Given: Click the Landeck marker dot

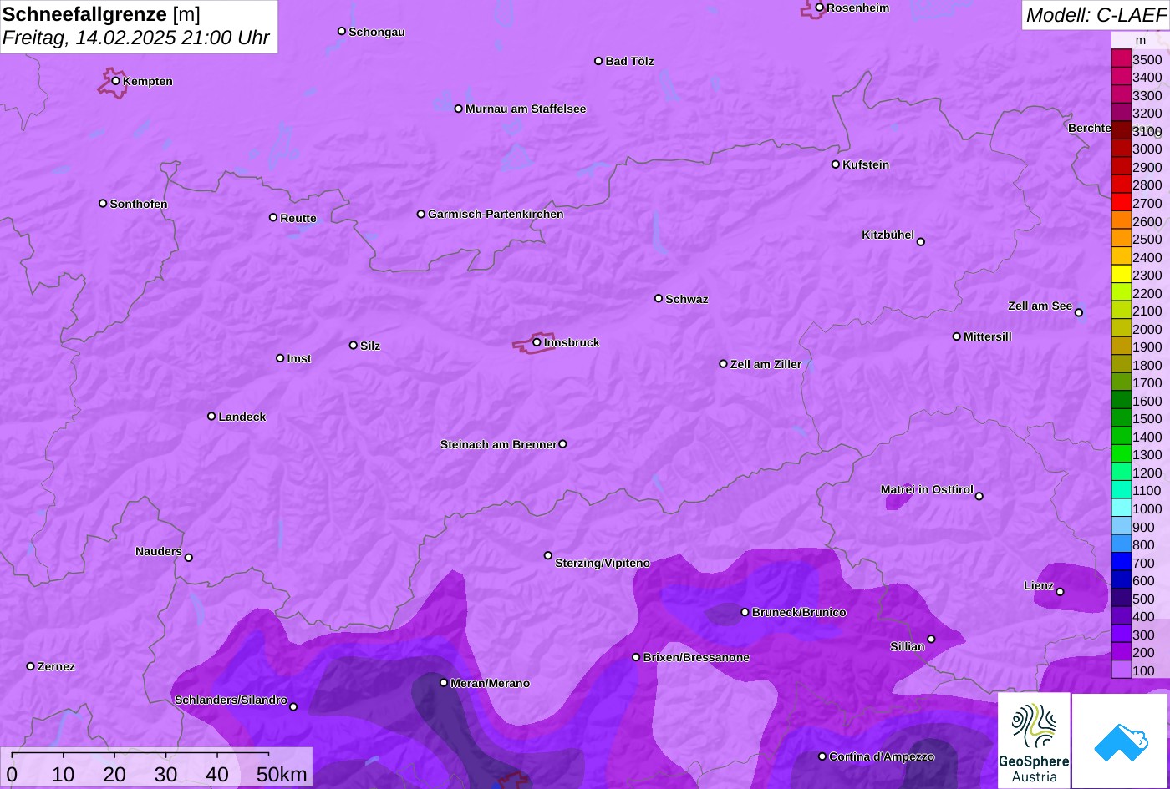Looking at the screenshot, I should (211, 416).
